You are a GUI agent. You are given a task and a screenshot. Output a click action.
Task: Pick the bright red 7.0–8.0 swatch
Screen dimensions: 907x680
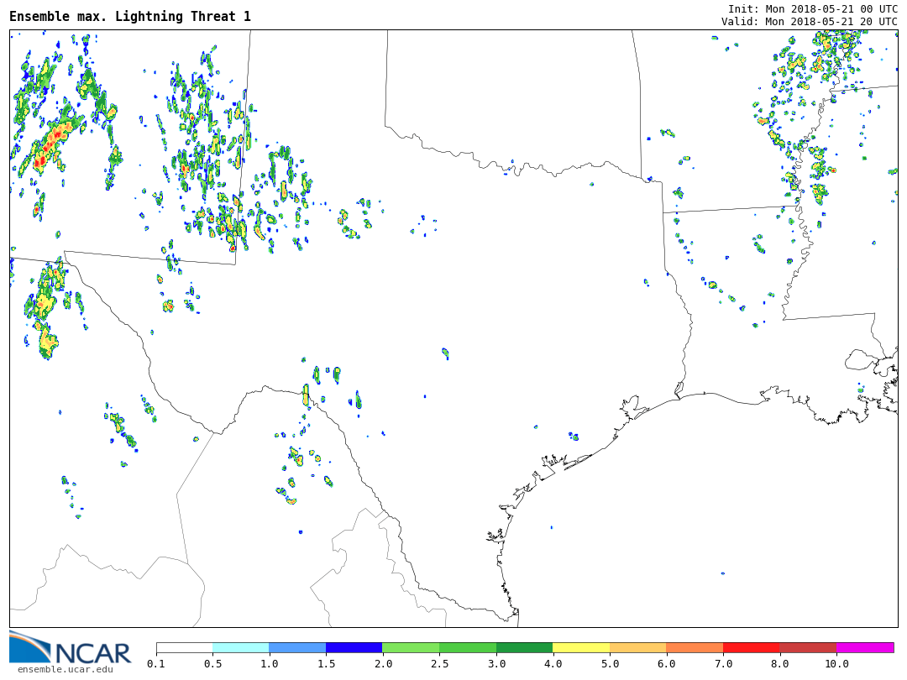click(x=751, y=648)
